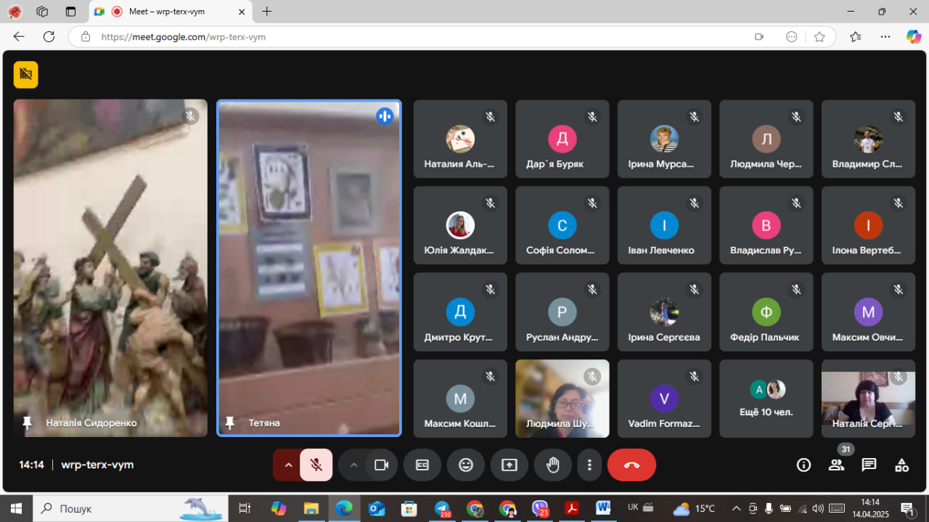Select Наталія Сидоренко pinned video tile
The width and height of the screenshot is (929, 522).
click(x=110, y=268)
